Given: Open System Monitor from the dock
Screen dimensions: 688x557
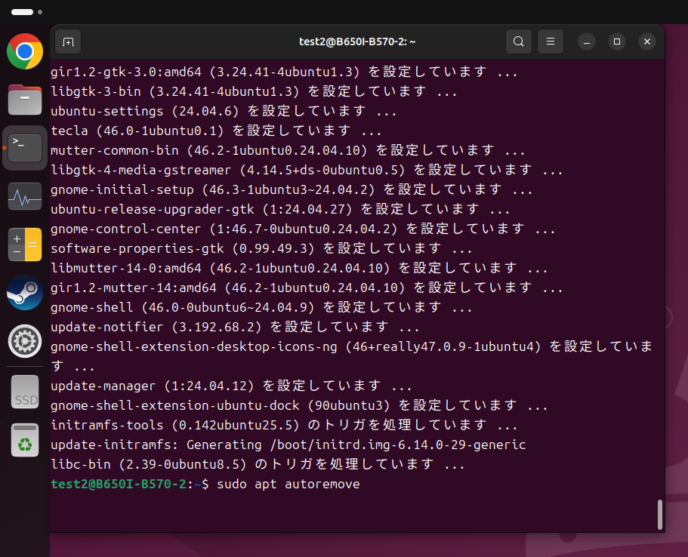Looking at the screenshot, I should (x=25, y=196).
